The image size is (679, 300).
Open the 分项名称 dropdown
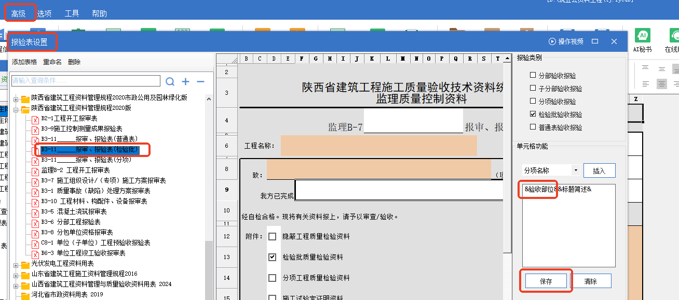[x=575, y=170]
